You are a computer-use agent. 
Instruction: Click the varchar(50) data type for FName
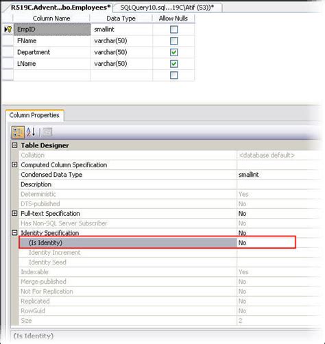pyautogui.click(x=121, y=41)
